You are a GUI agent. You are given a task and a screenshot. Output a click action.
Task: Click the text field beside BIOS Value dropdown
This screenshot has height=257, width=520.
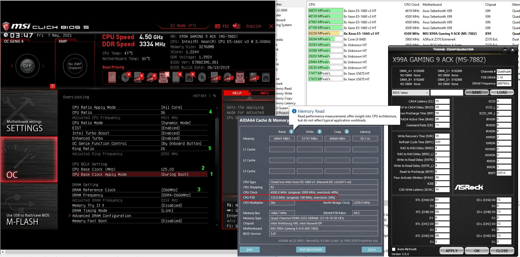point(447,93)
